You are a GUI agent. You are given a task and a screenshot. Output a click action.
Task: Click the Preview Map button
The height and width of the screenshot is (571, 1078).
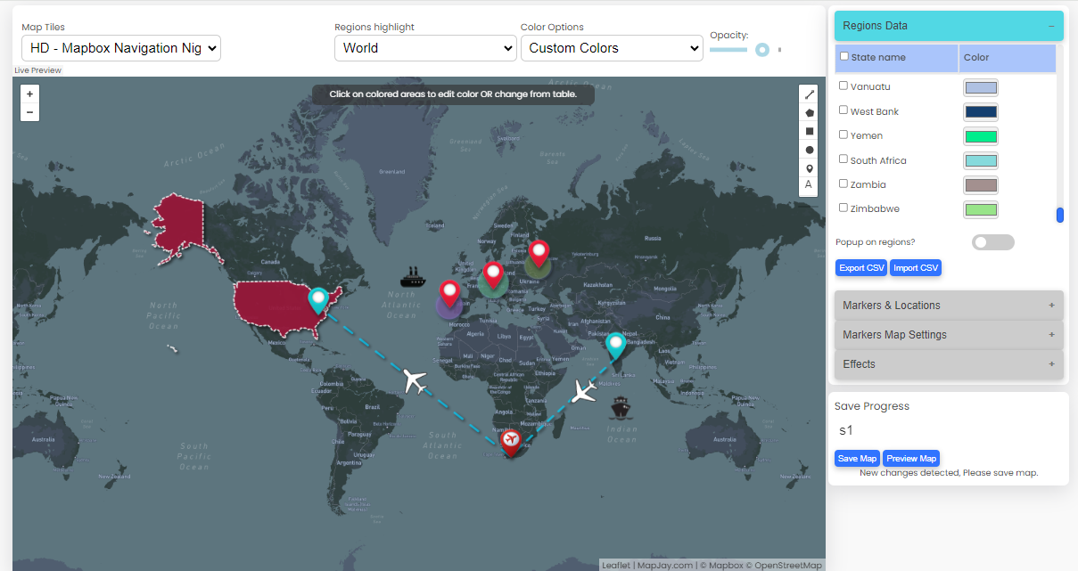[x=911, y=459]
